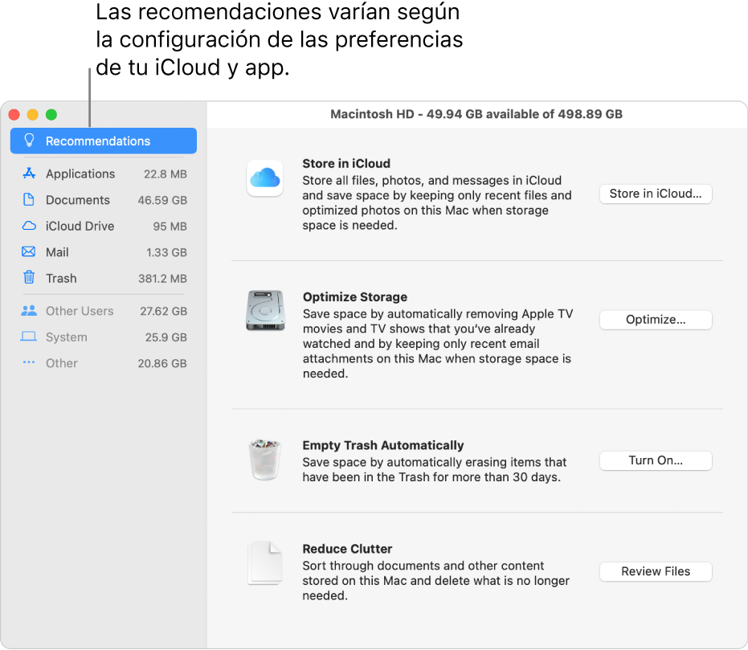Close the window with red button
748x650 pixels.
14,114
